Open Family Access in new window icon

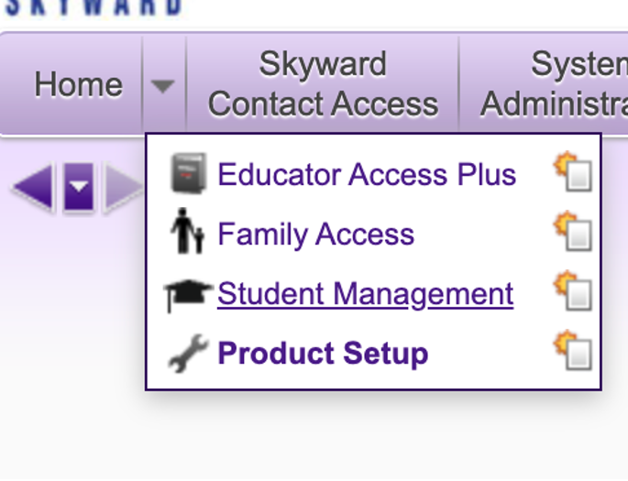(573, 232)
